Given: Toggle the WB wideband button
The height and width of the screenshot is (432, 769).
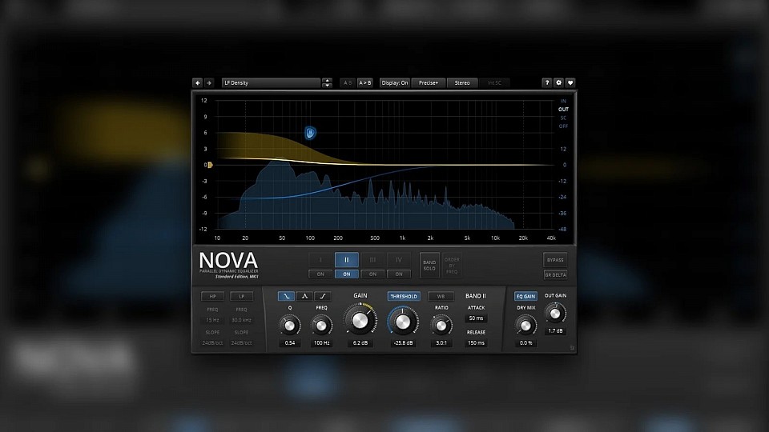Looking at the screenshot, I should tap(441, 296).
